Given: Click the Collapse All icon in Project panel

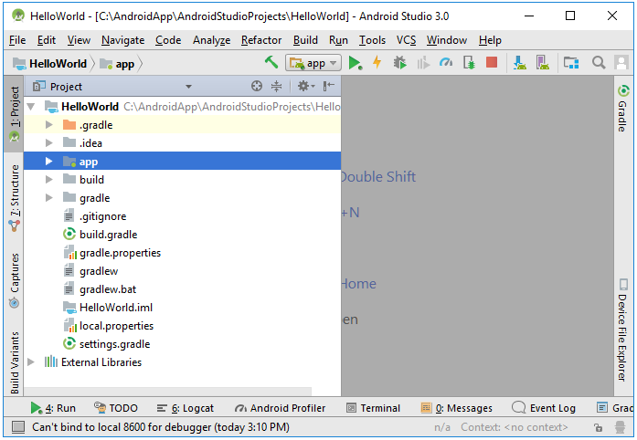Looking at the screenshot, I should pos(276,86).
